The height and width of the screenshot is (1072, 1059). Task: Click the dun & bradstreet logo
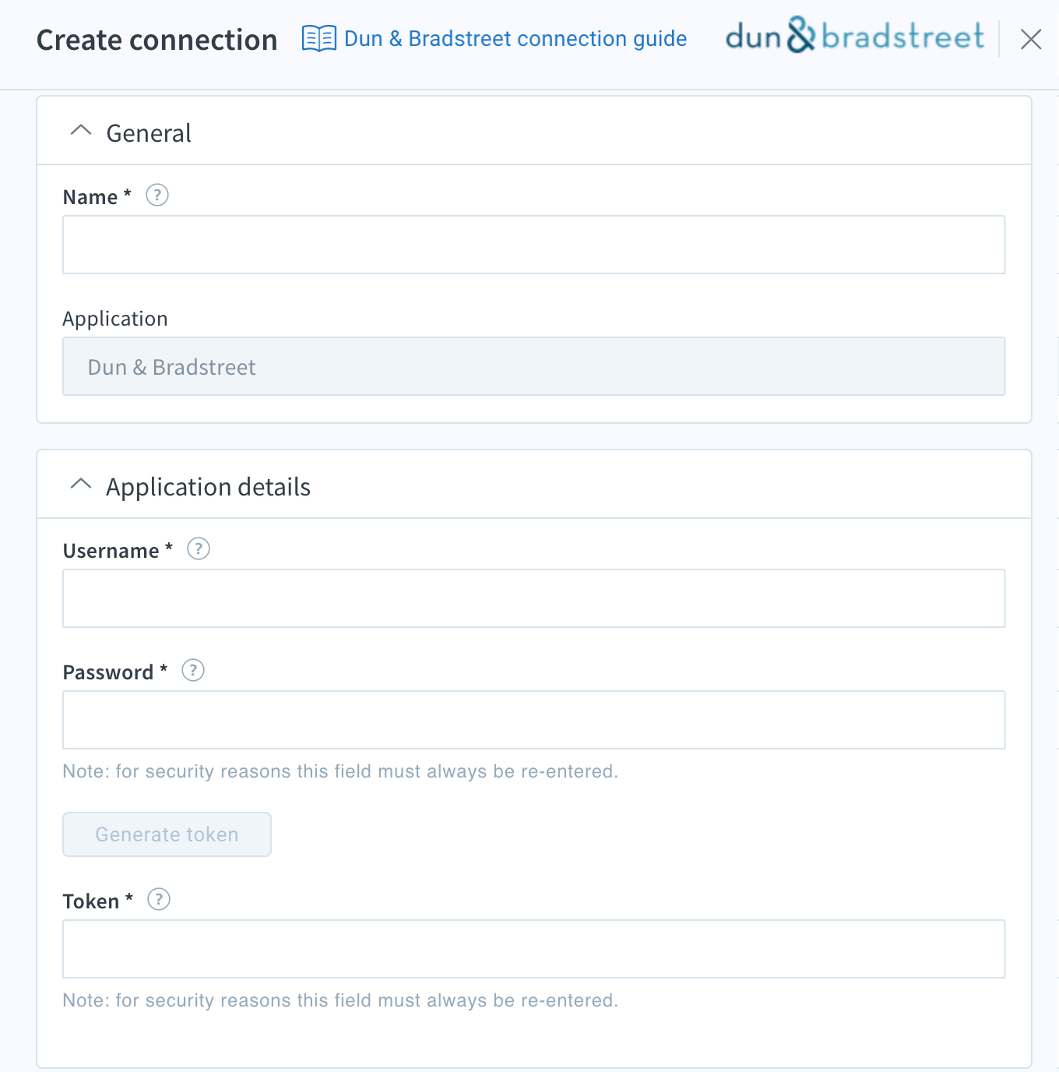(855, 36)
